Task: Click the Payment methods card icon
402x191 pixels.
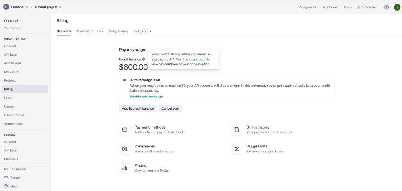Action: point(125,129)
